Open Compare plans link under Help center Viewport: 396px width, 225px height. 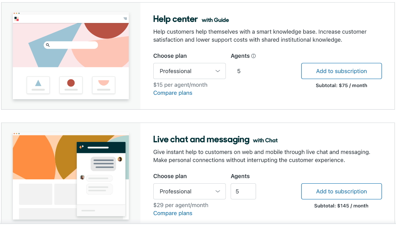173,93
